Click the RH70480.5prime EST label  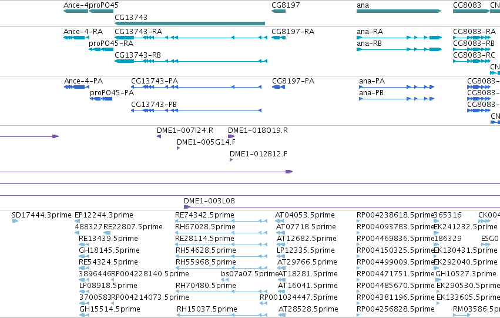click(206, 286)
